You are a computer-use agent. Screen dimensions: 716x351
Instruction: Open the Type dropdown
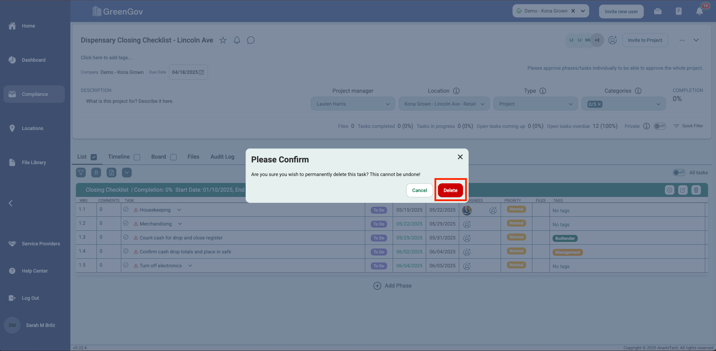tap(536, 104)
